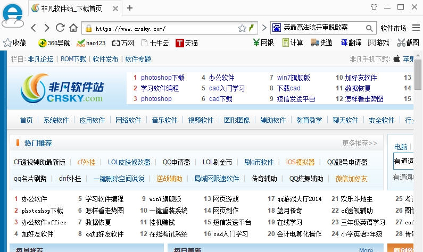The width and height of the screenshot is (423, 252).
Task: Click the search box with 英最高法院 text
Action: point(322,28)
